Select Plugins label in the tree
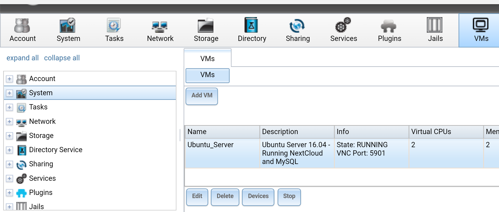499x212 pixels. pyautogui.click(x=41, y=193)
